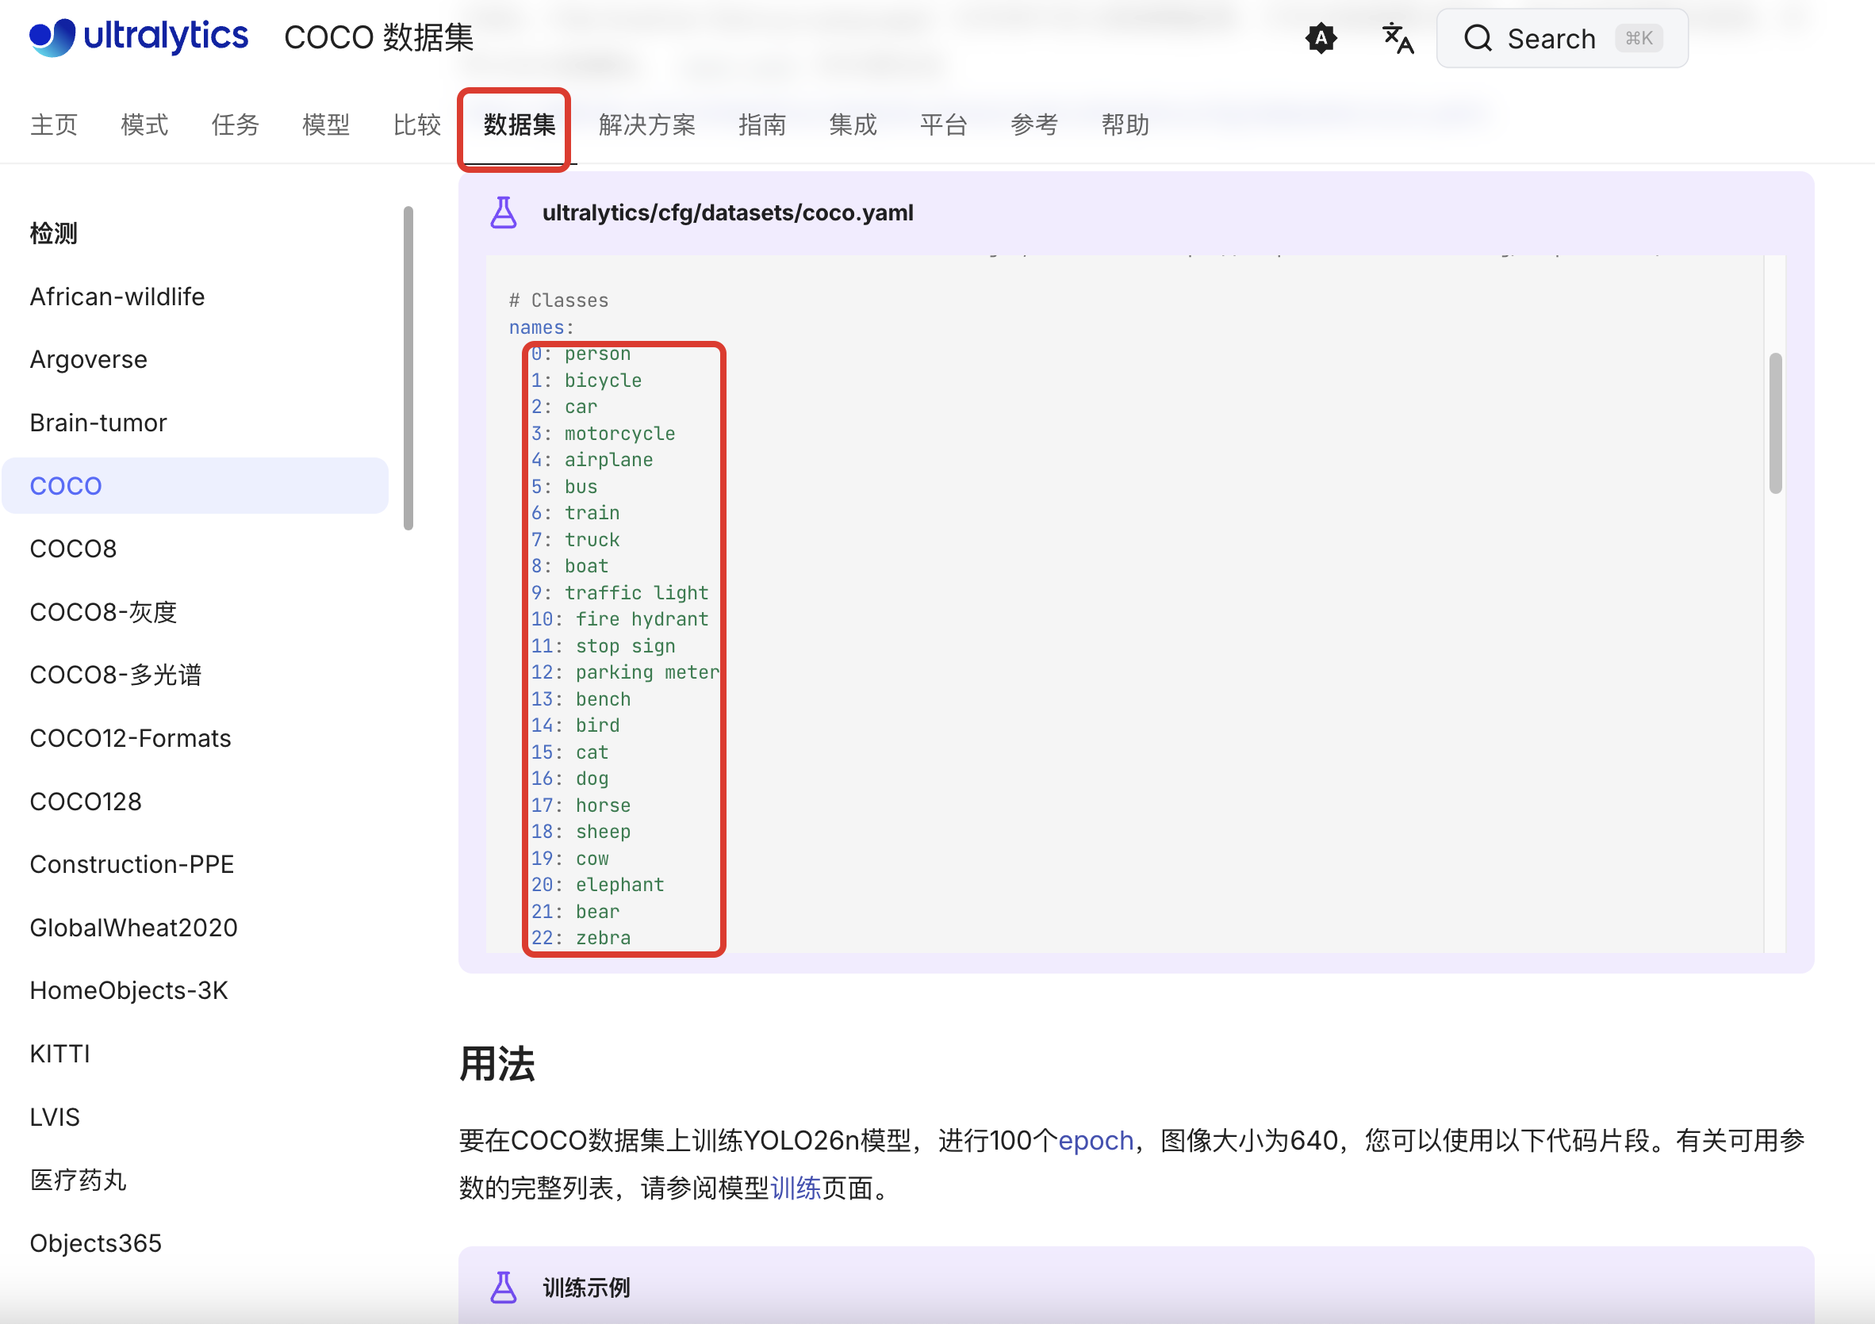Image resolution: width=1875 pixels, height=1324 pixels.
Task: Select Construction-PPE in the sidebar
Action: tap(132, 864)
